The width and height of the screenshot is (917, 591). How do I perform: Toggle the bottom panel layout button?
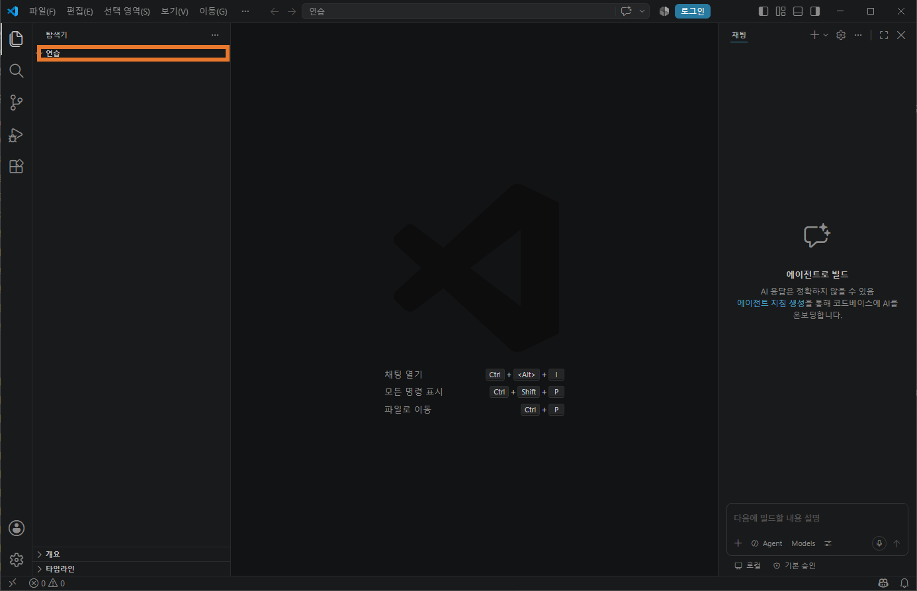pos(798,11)
